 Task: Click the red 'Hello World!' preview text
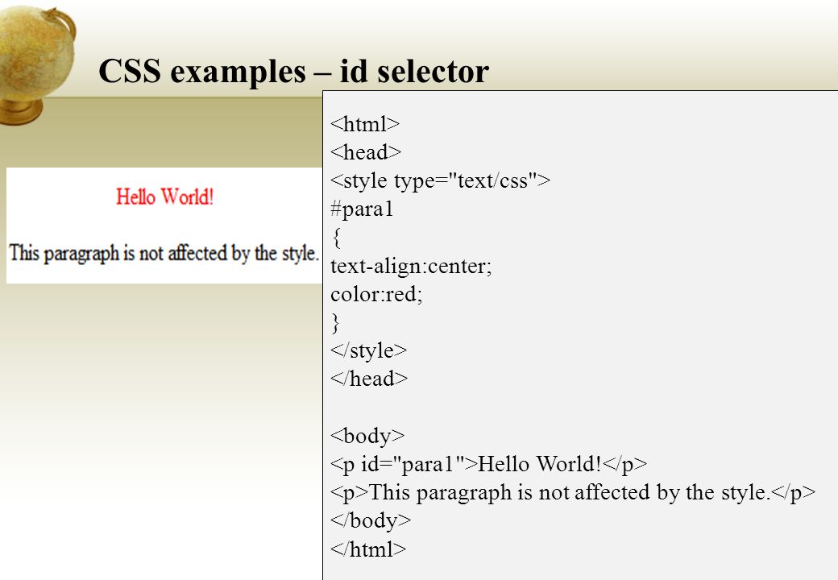pyautogui.click(x=164, y=197)
